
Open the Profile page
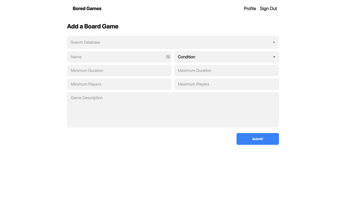pyautogui.click(x=250, y=8)
